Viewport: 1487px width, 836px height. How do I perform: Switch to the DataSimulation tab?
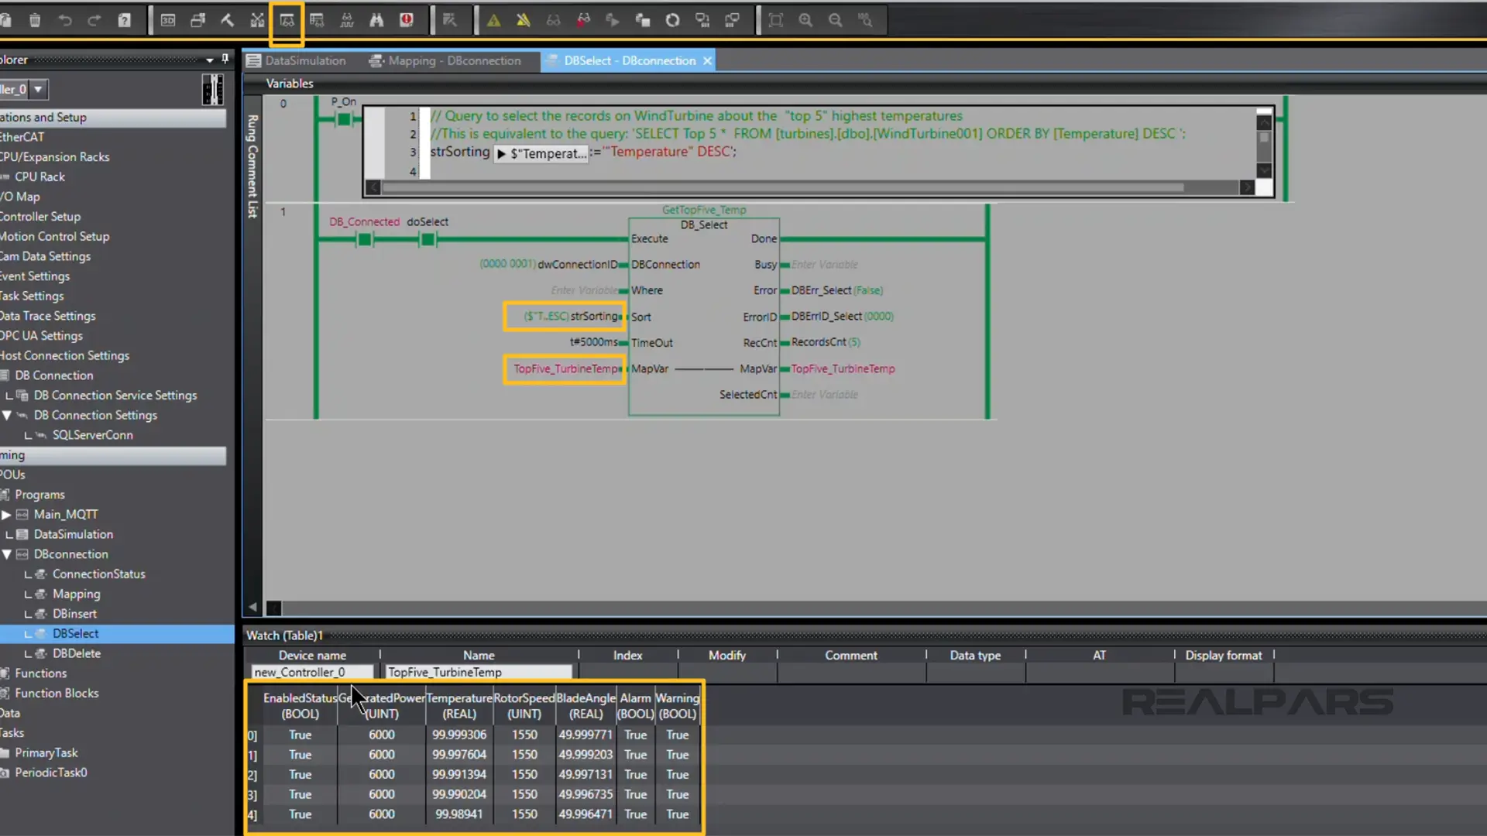pyautogui.click(x=305, y=60)
